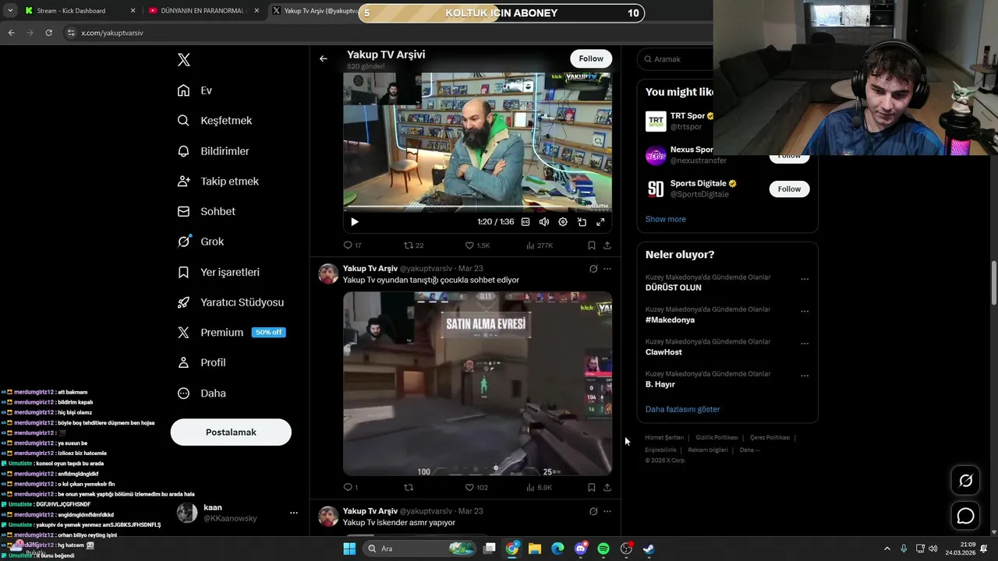The image size is (998, 561).
Task: Seek on the video progress bar
Action: coord(477,208)
